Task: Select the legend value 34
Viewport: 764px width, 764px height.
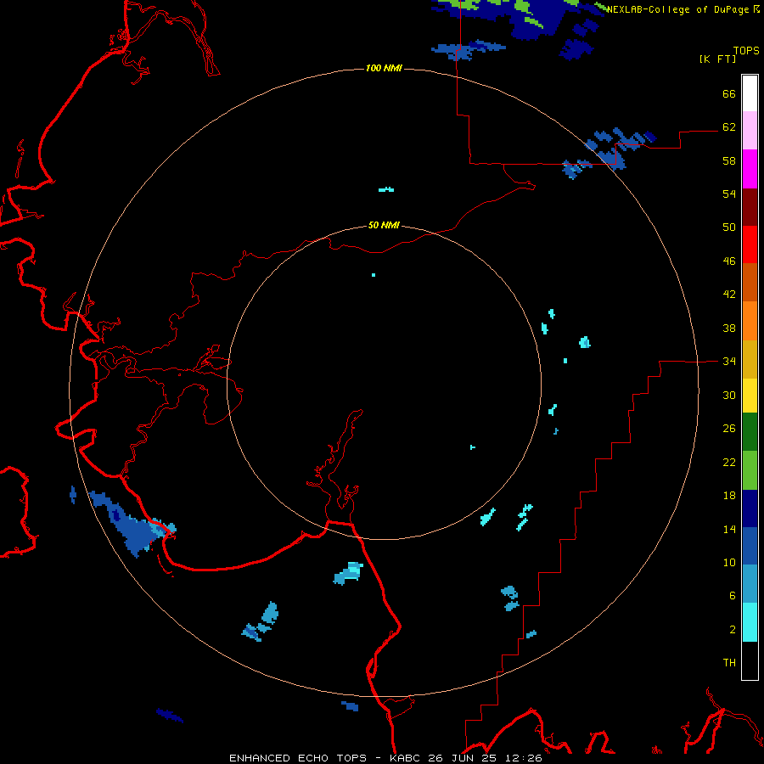Action: (x=729, y=362)
